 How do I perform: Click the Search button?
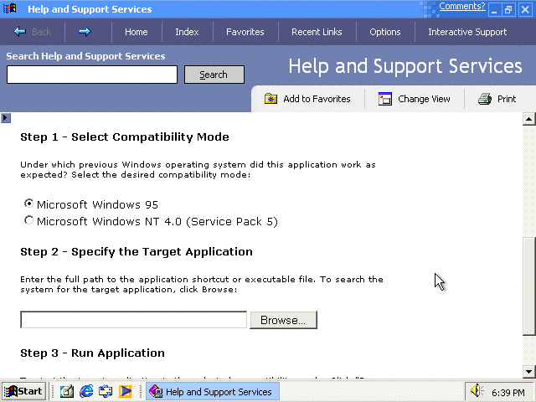(214, 75)
